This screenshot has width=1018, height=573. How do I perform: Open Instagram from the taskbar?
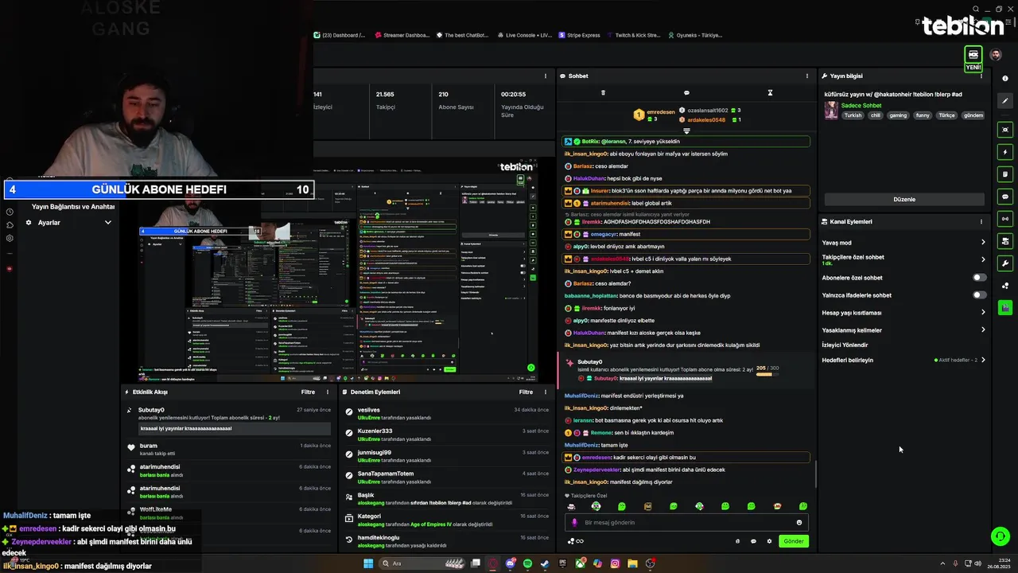615,563
